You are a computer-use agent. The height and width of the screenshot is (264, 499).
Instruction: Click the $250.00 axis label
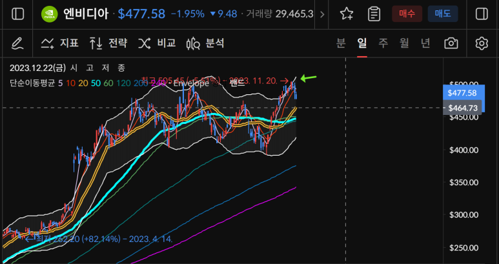pyautogui.click(x=463, y=248)
